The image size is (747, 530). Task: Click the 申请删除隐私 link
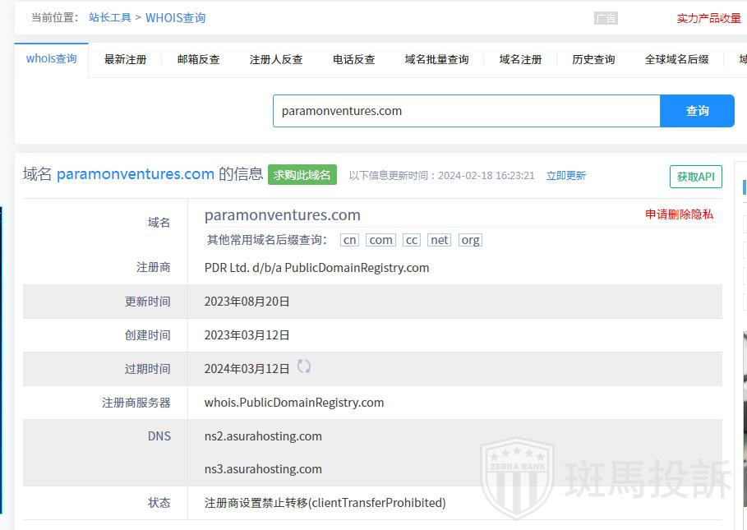[679, 214]
